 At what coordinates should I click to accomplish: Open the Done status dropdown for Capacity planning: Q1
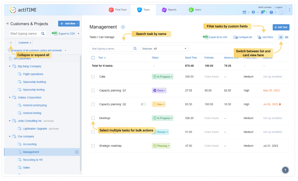(x=159, y=90)
